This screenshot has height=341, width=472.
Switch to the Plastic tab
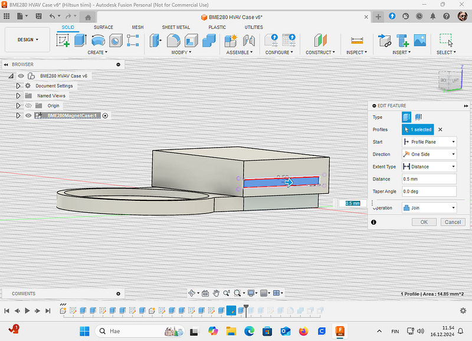pyautogui.click(x=217, y=27)
